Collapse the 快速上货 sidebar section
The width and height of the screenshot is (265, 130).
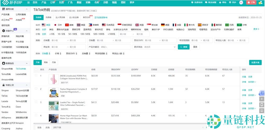click(x=27, y=85)
